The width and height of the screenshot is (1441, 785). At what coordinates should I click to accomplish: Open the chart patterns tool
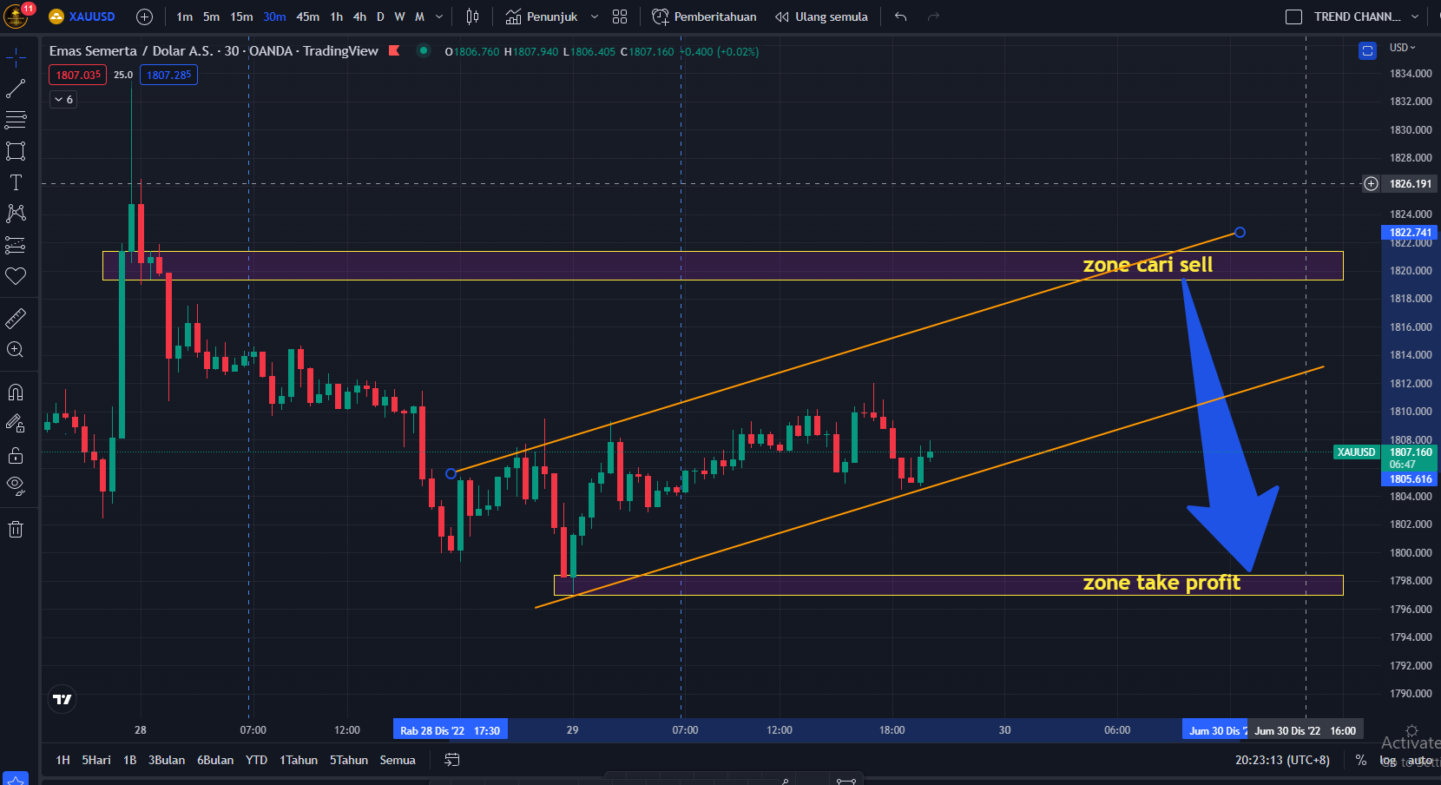(16, 214)
